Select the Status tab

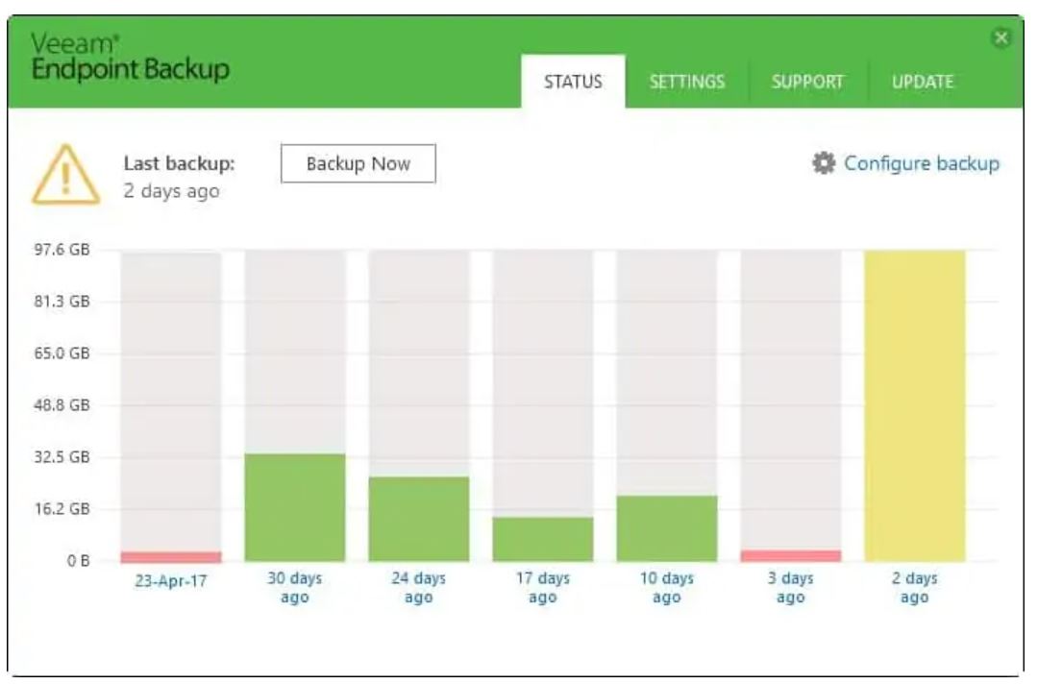[573, 82]
